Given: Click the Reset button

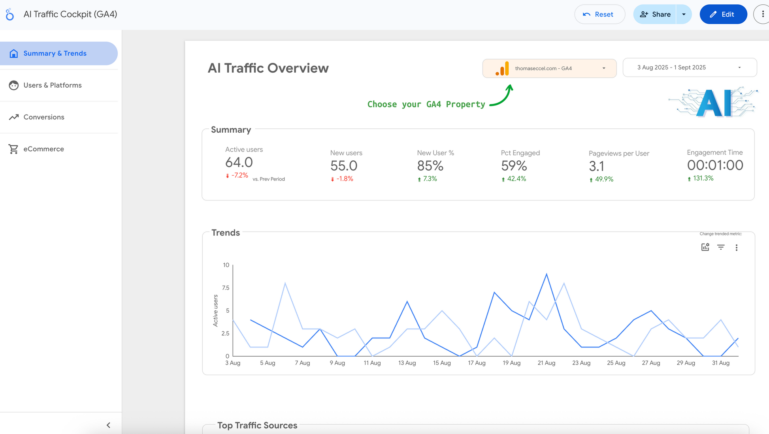Looking at the screenshot, I should [599, 14].
